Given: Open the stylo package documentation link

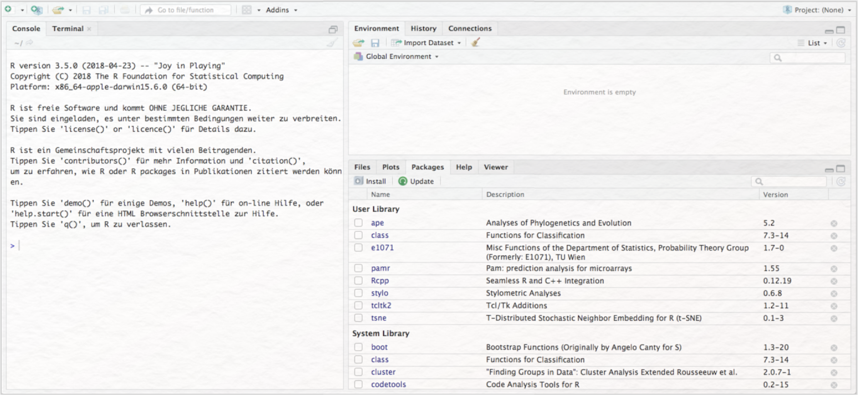Looking at the screenshot, I should [x=380, y=293].
